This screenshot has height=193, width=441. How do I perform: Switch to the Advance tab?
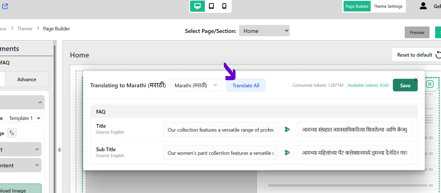pos(27,79)
